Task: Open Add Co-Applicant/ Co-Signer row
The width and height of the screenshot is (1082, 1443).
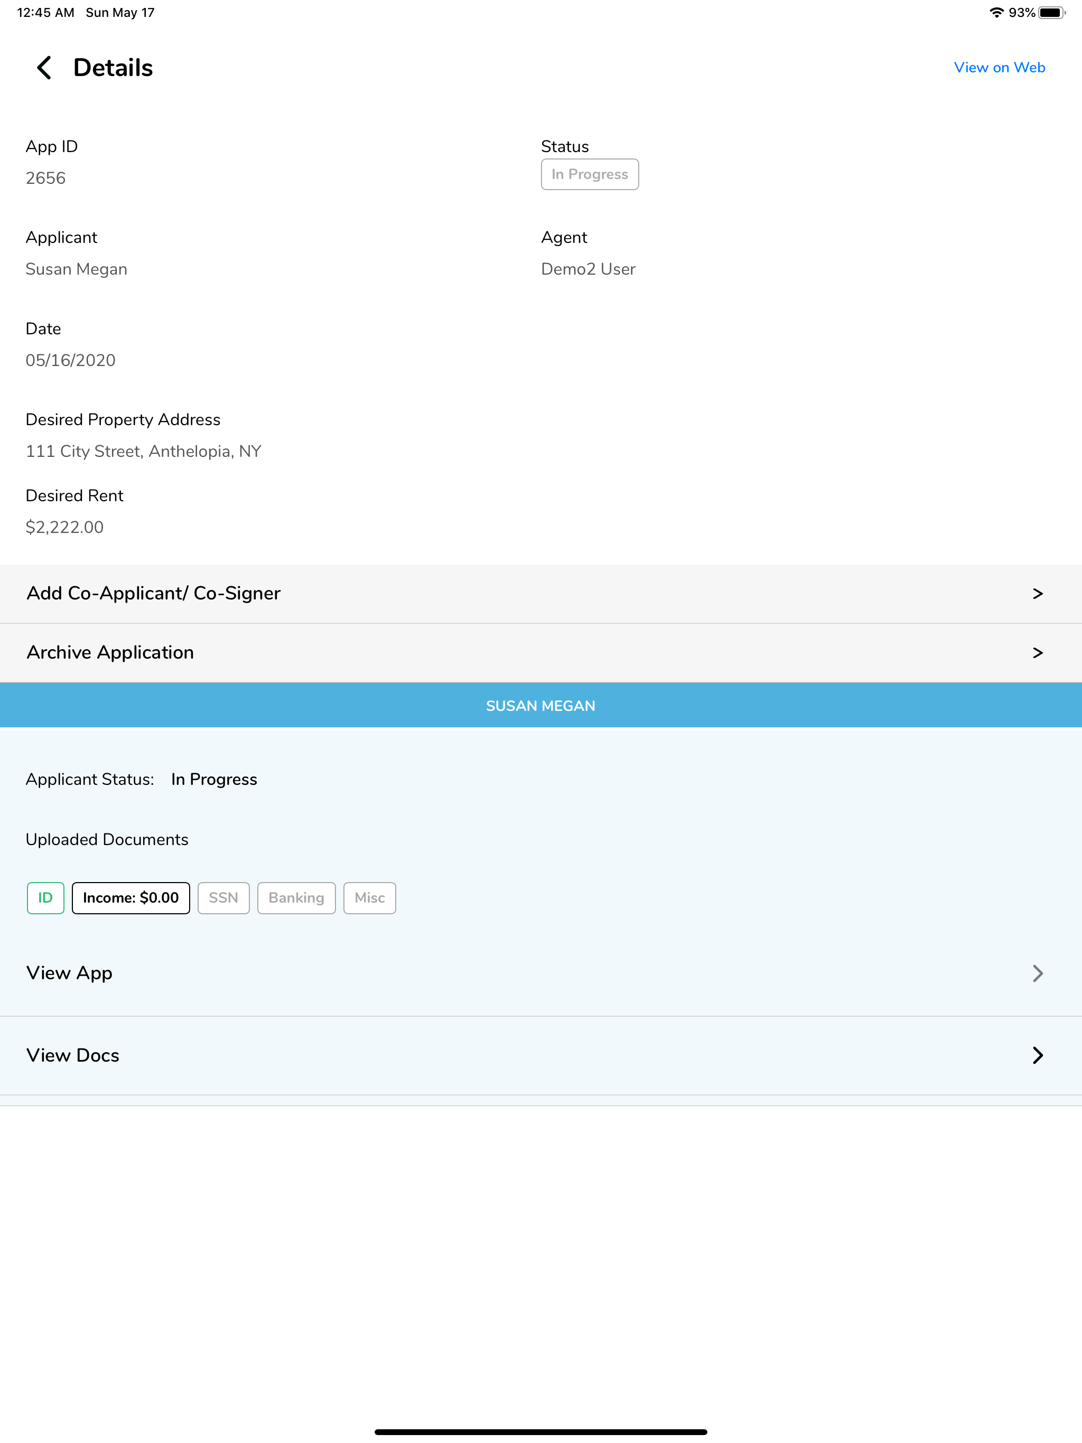Action: coord(541,593)
